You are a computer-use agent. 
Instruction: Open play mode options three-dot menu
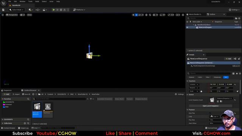point(68,10)
